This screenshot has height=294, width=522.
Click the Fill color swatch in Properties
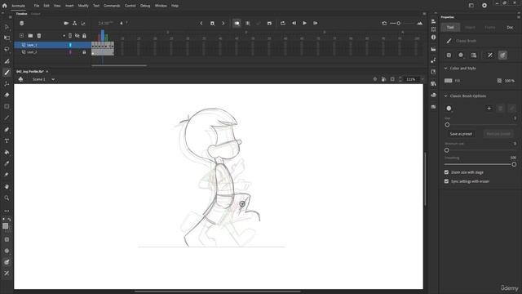pos(449,81)
